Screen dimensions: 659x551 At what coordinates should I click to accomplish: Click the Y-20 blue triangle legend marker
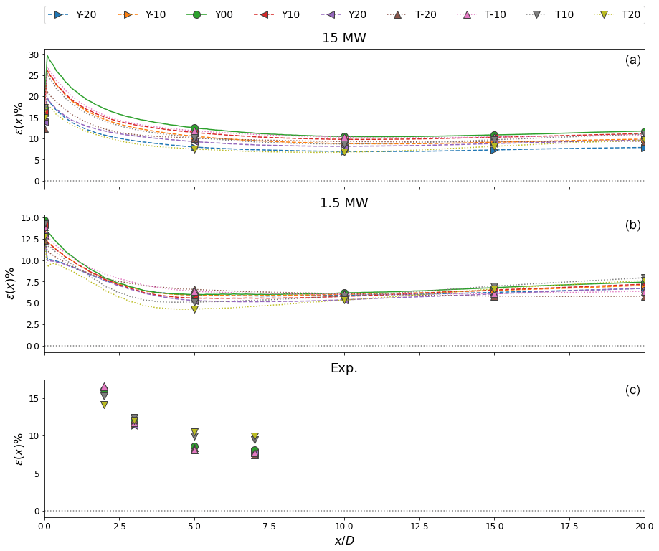[60, 14]
